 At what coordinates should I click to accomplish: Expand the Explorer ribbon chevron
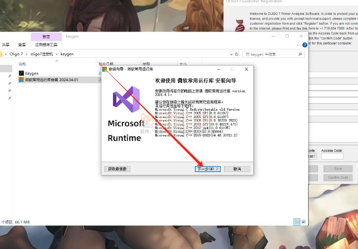tap(299, 44)
